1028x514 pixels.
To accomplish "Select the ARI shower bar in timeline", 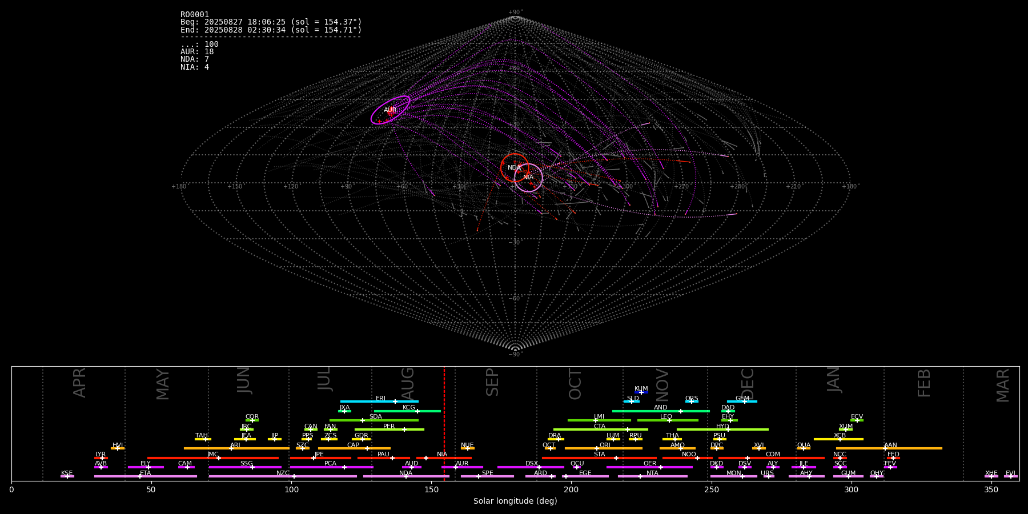I will pos(236,448).
